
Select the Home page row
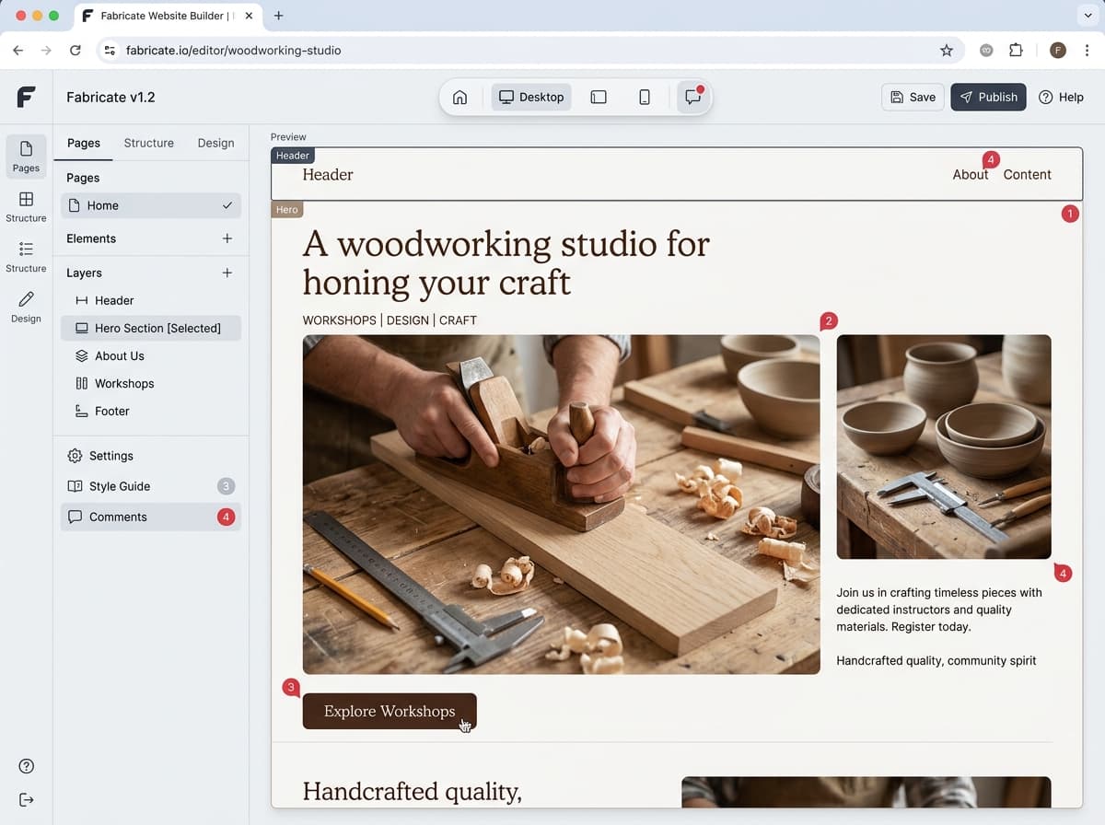point(151,205)
